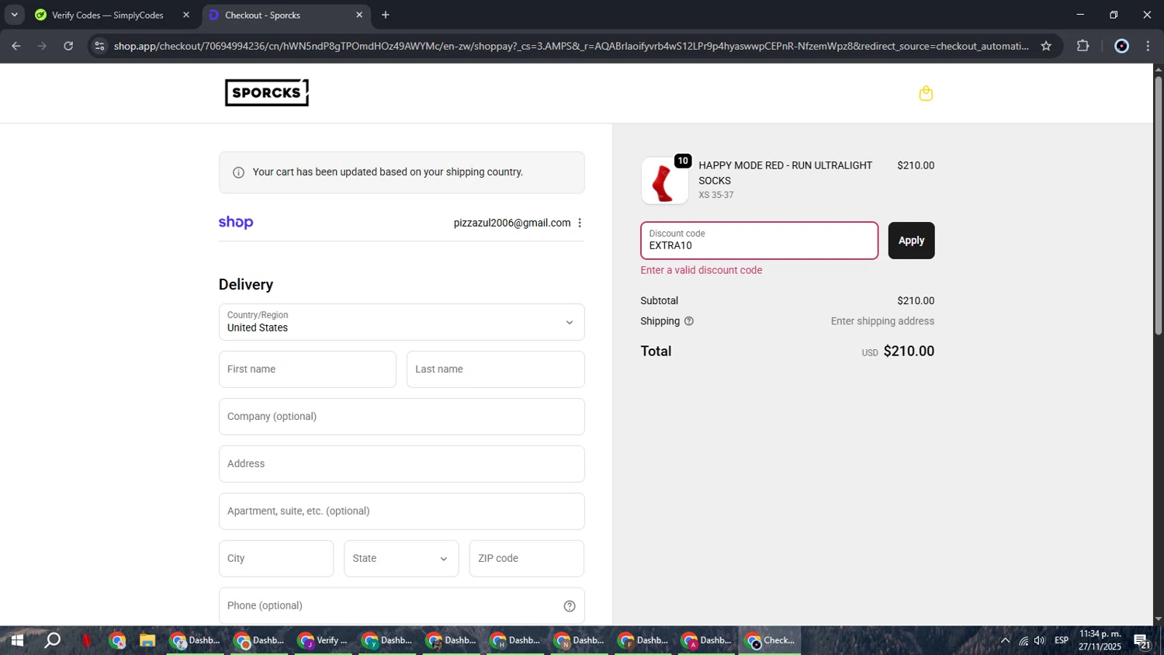Open the notification center icon
This screenshot has height=655, width=1164.
(x=1142, y=641)
